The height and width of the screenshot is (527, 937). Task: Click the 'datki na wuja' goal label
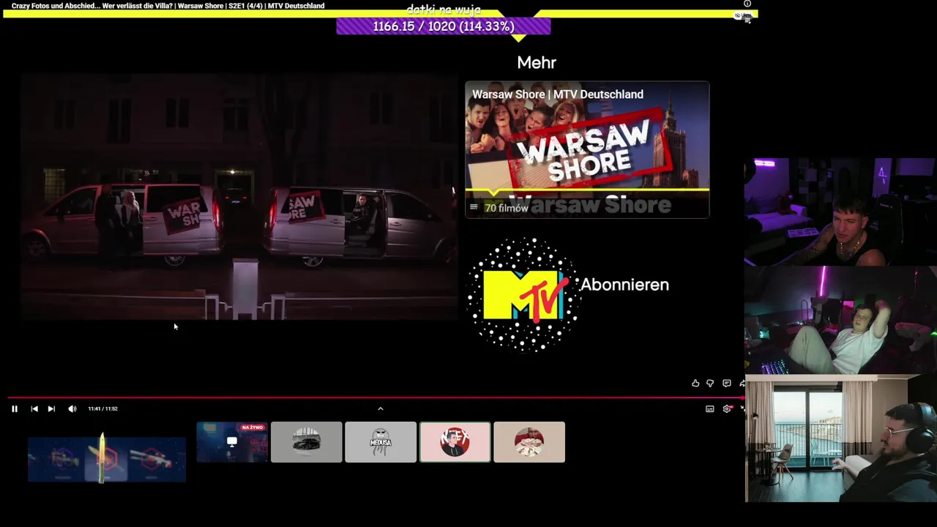pyautogui.click(x=444, y=10)
